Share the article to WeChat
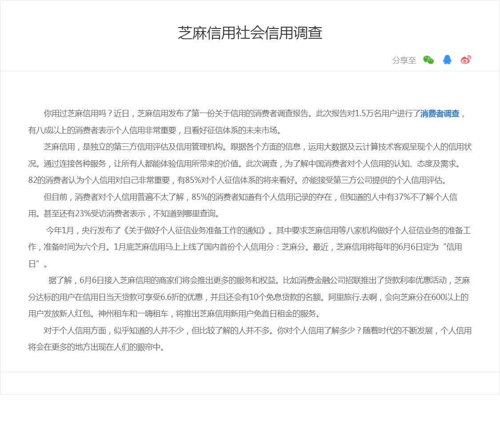This screenshot has height=445, width=500. (x=428, y=60)
